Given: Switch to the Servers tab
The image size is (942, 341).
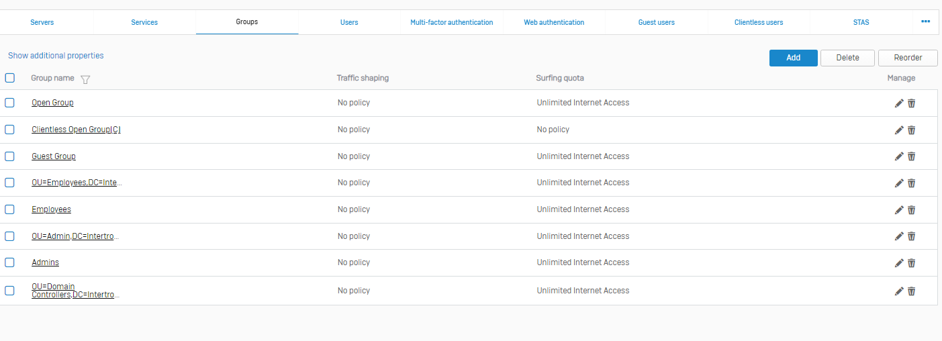Looking at the screenshot, I should click(x=42, y=22).
